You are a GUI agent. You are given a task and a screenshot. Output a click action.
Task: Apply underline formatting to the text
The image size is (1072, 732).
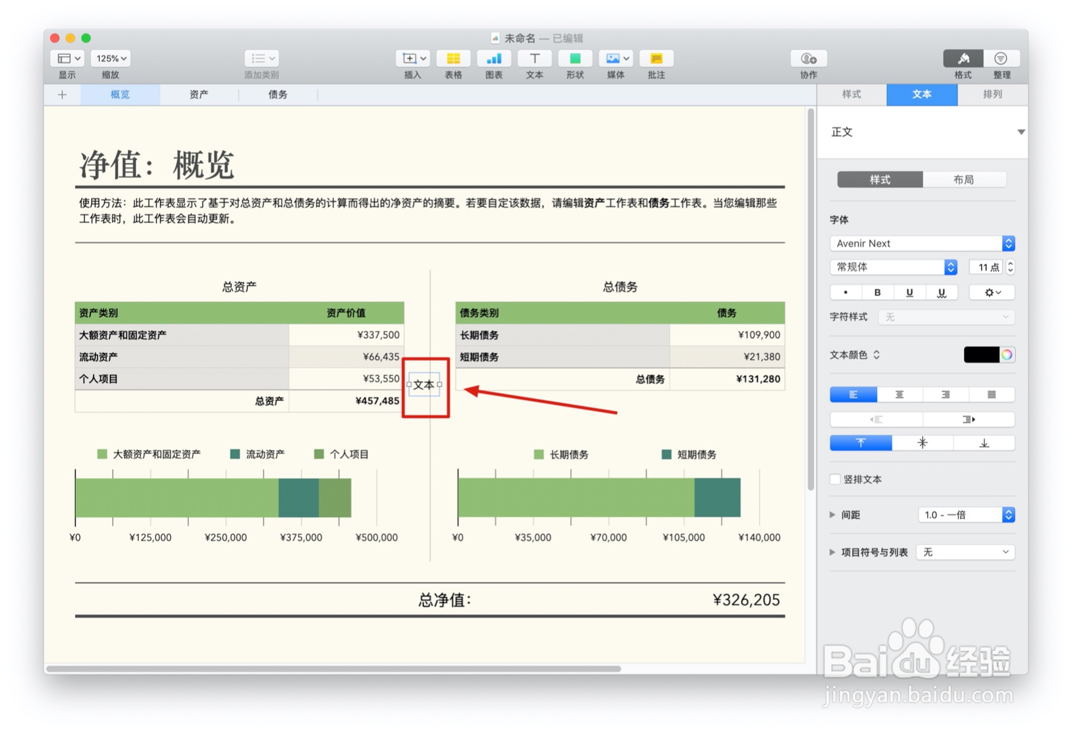(x=909, y=292)
